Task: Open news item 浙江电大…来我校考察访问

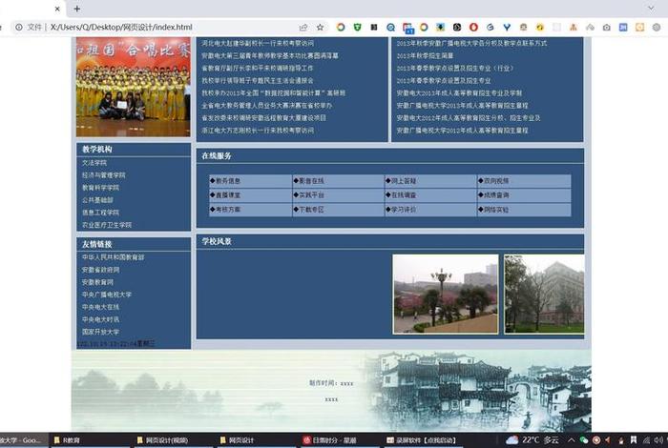Action: (x=258, y=131)
